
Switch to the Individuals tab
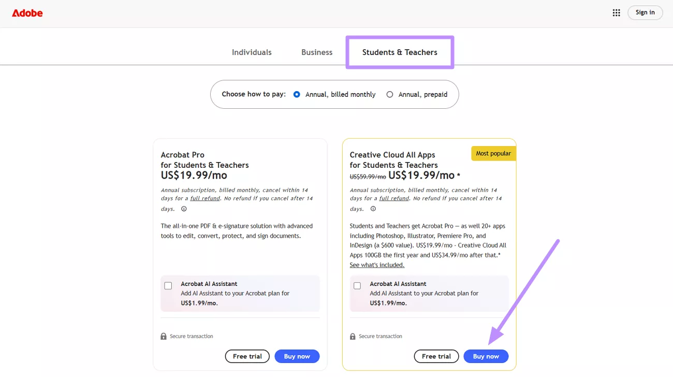pos(252,52)
